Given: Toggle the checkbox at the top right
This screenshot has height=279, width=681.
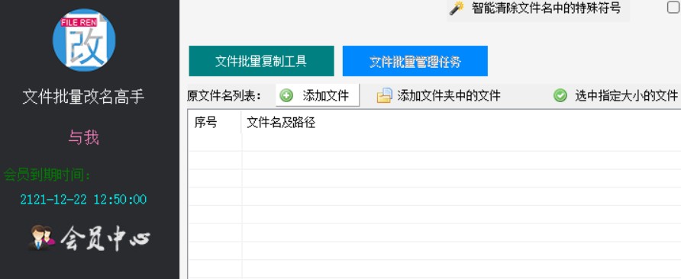Looking at the screenshot, I should [x=673, y=8].
